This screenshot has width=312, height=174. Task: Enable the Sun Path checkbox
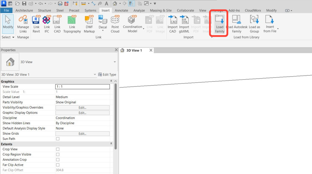[x=58, y=139]
